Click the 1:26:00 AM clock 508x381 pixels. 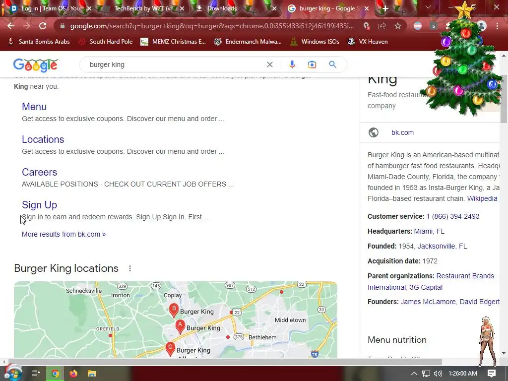click(463, 374)
